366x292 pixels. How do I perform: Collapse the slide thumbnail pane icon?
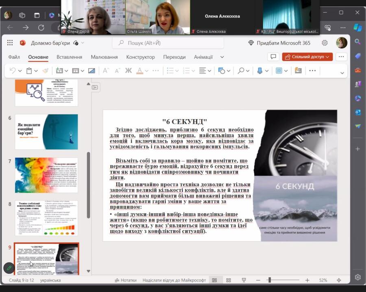tap(95, 87)
